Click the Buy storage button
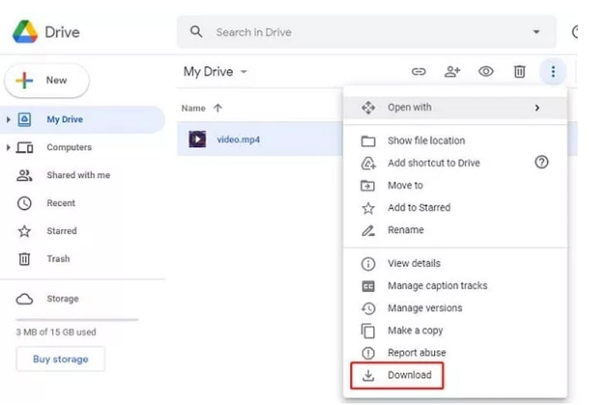This screenshot has height=405, width=594. (x=60, y=359)
